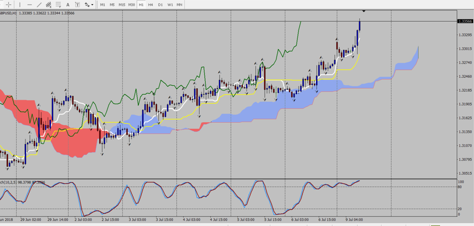
Task: Click price scale value 1.30515
Action: coord(465,173)
